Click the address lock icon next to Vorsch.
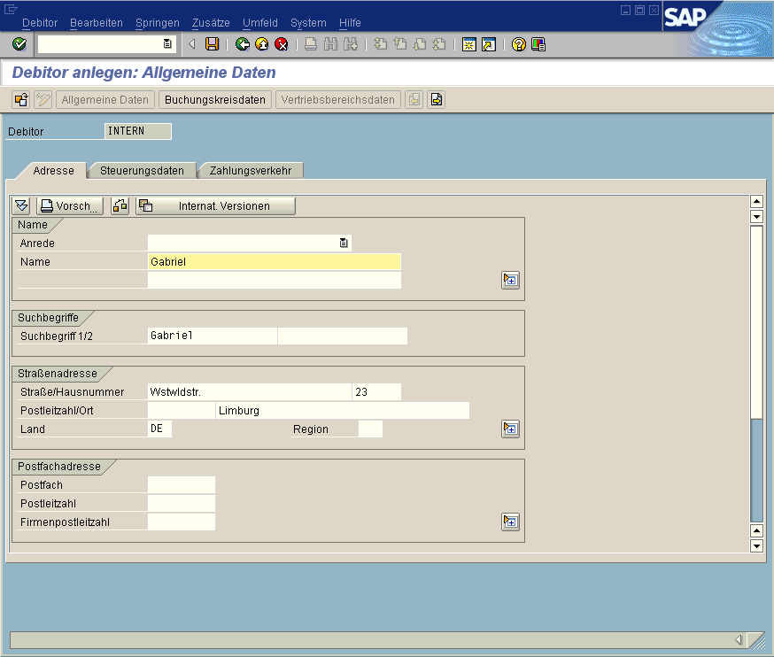This screenshot has height=657, width=774. click(x=120, y=205)
